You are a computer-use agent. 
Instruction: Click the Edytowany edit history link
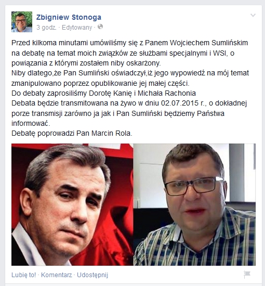pos(77,28)
